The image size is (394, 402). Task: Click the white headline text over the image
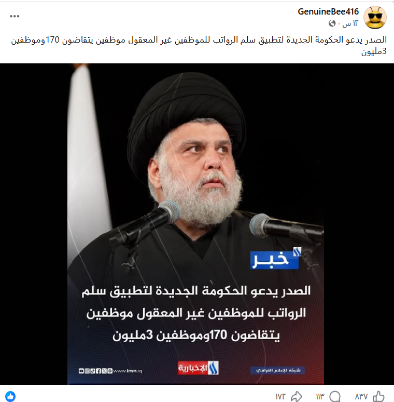196,313
